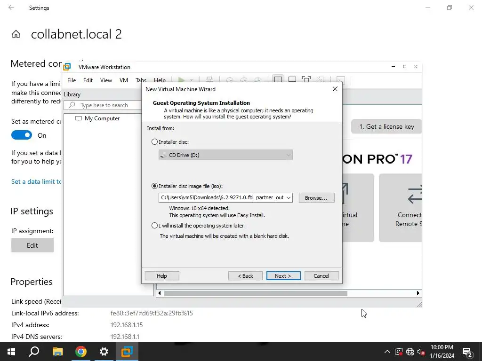Viewport: 482px width, 361px height.
Task: Click the Unity mode toolbar icon
Action: 321,80
